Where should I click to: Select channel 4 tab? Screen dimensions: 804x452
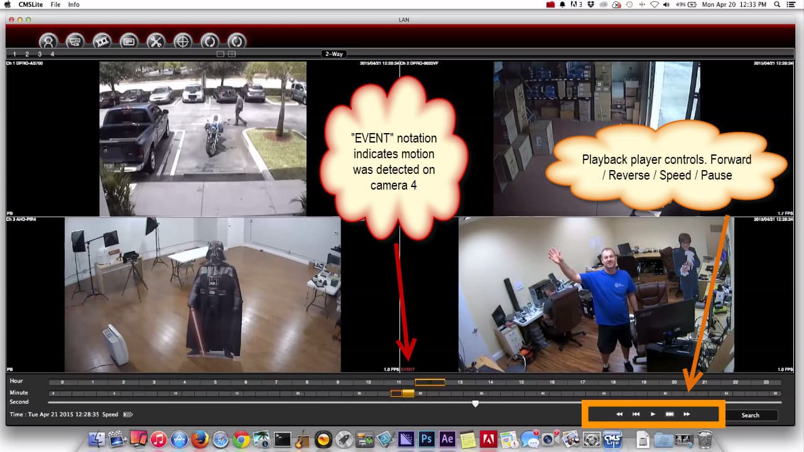(x=52, y=54)
